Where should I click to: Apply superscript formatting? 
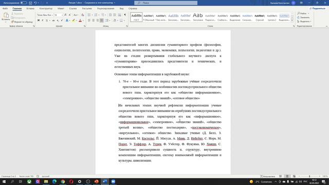coord(62,21)
